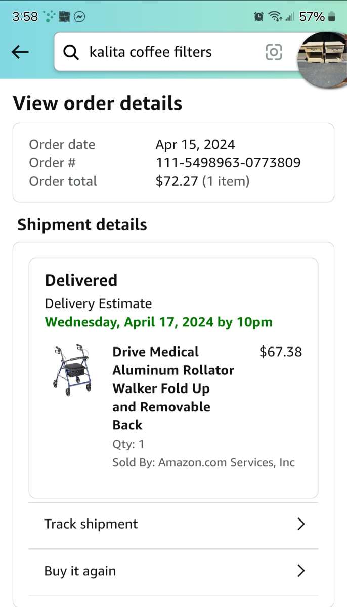
Task: Tap the back arrow to return
Action: [20, 52]
